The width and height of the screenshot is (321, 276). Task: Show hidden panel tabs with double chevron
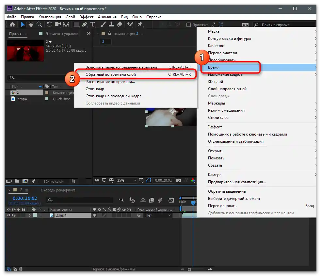[x=88, y=33]
